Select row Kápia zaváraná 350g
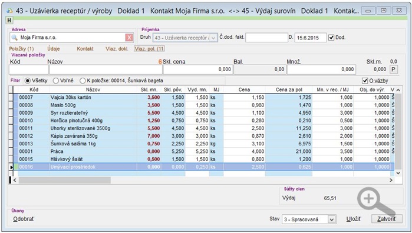 [203, 136]
